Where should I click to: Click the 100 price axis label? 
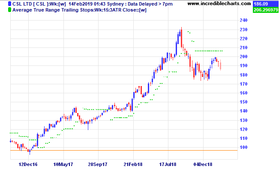[x=243, y=147]
